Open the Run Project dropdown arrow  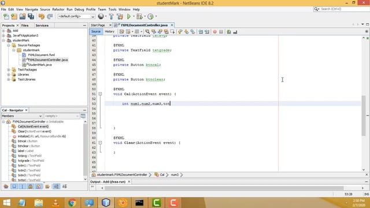tap(134, 16)
